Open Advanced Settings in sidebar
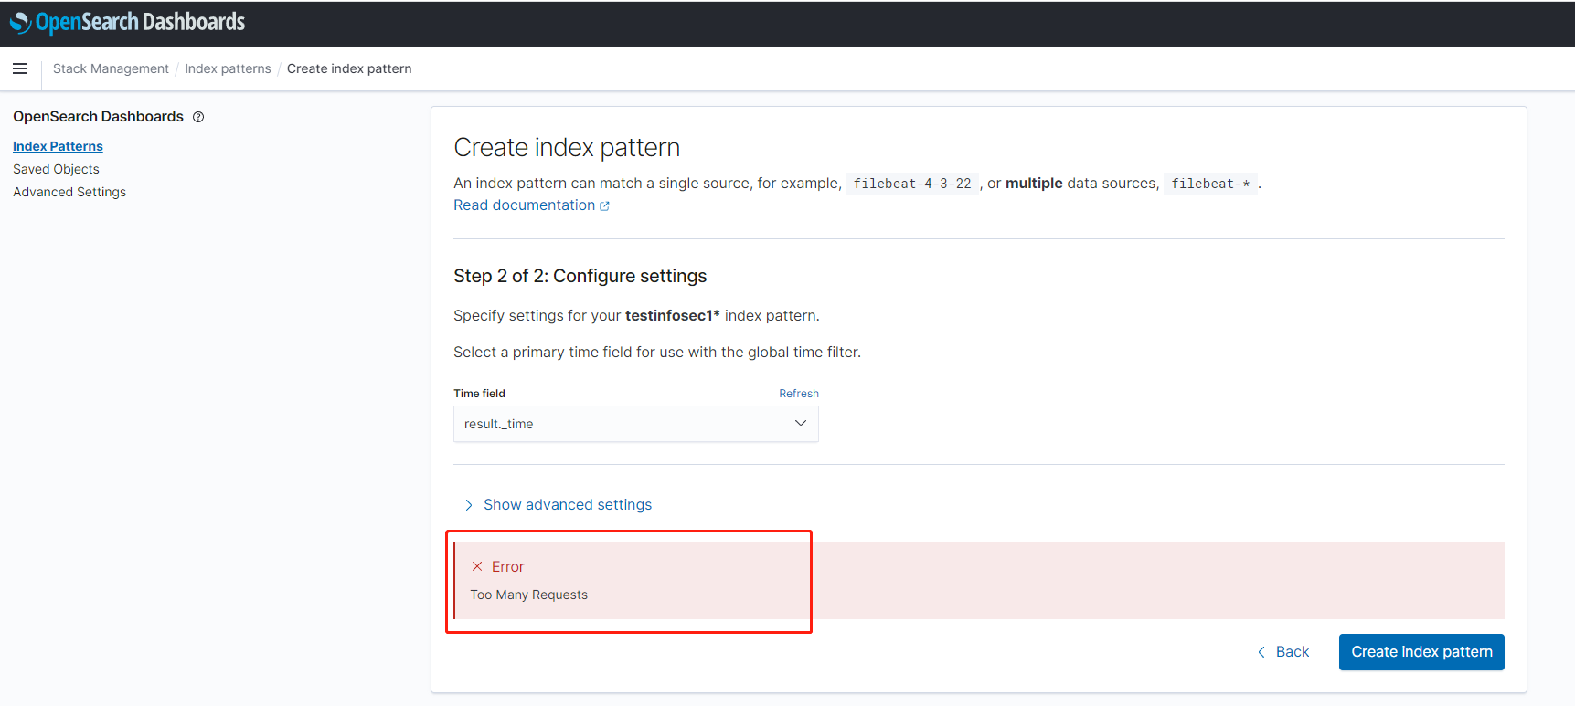1575x706 pixels. coord(69,192)
